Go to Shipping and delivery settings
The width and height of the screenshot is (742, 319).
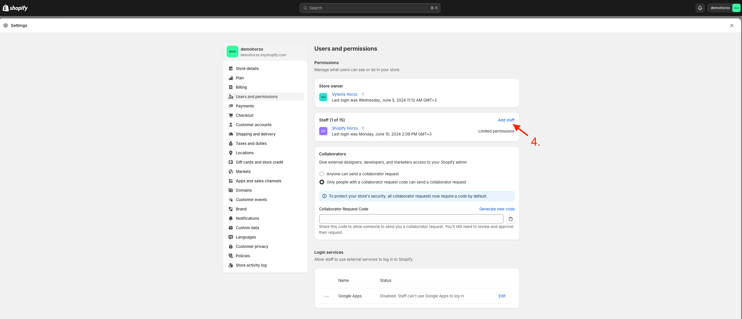click(x=255, y=134)
